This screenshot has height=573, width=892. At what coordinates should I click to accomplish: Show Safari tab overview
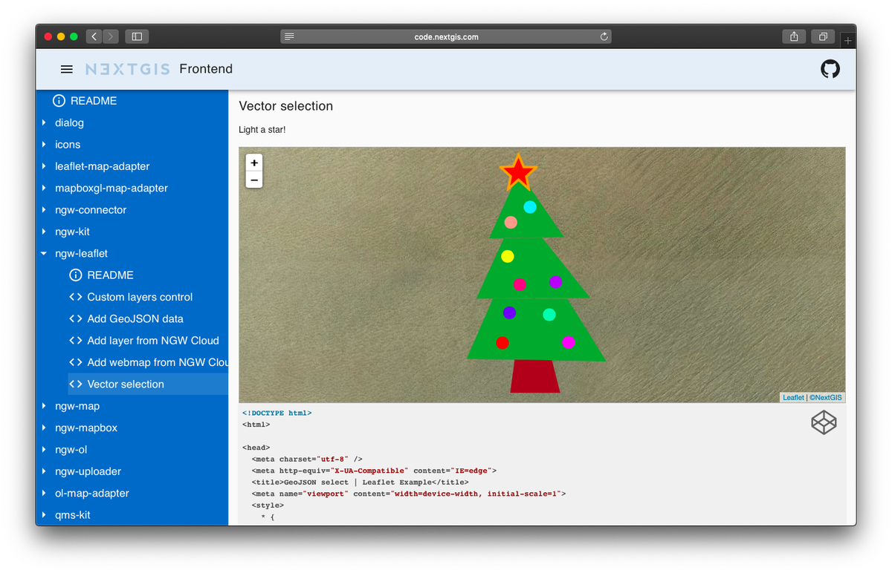point(824,36)
